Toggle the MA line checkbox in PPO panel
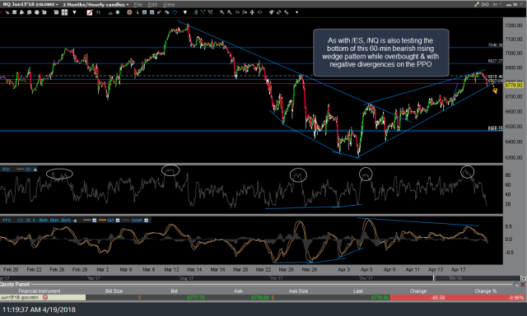Screen dimensions: 527x316 coord(118,221)
